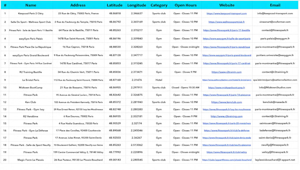Click address '16 Rue Capron, 75018 Paris'
This screenshot has height=170, width=300.
[79, 47]
